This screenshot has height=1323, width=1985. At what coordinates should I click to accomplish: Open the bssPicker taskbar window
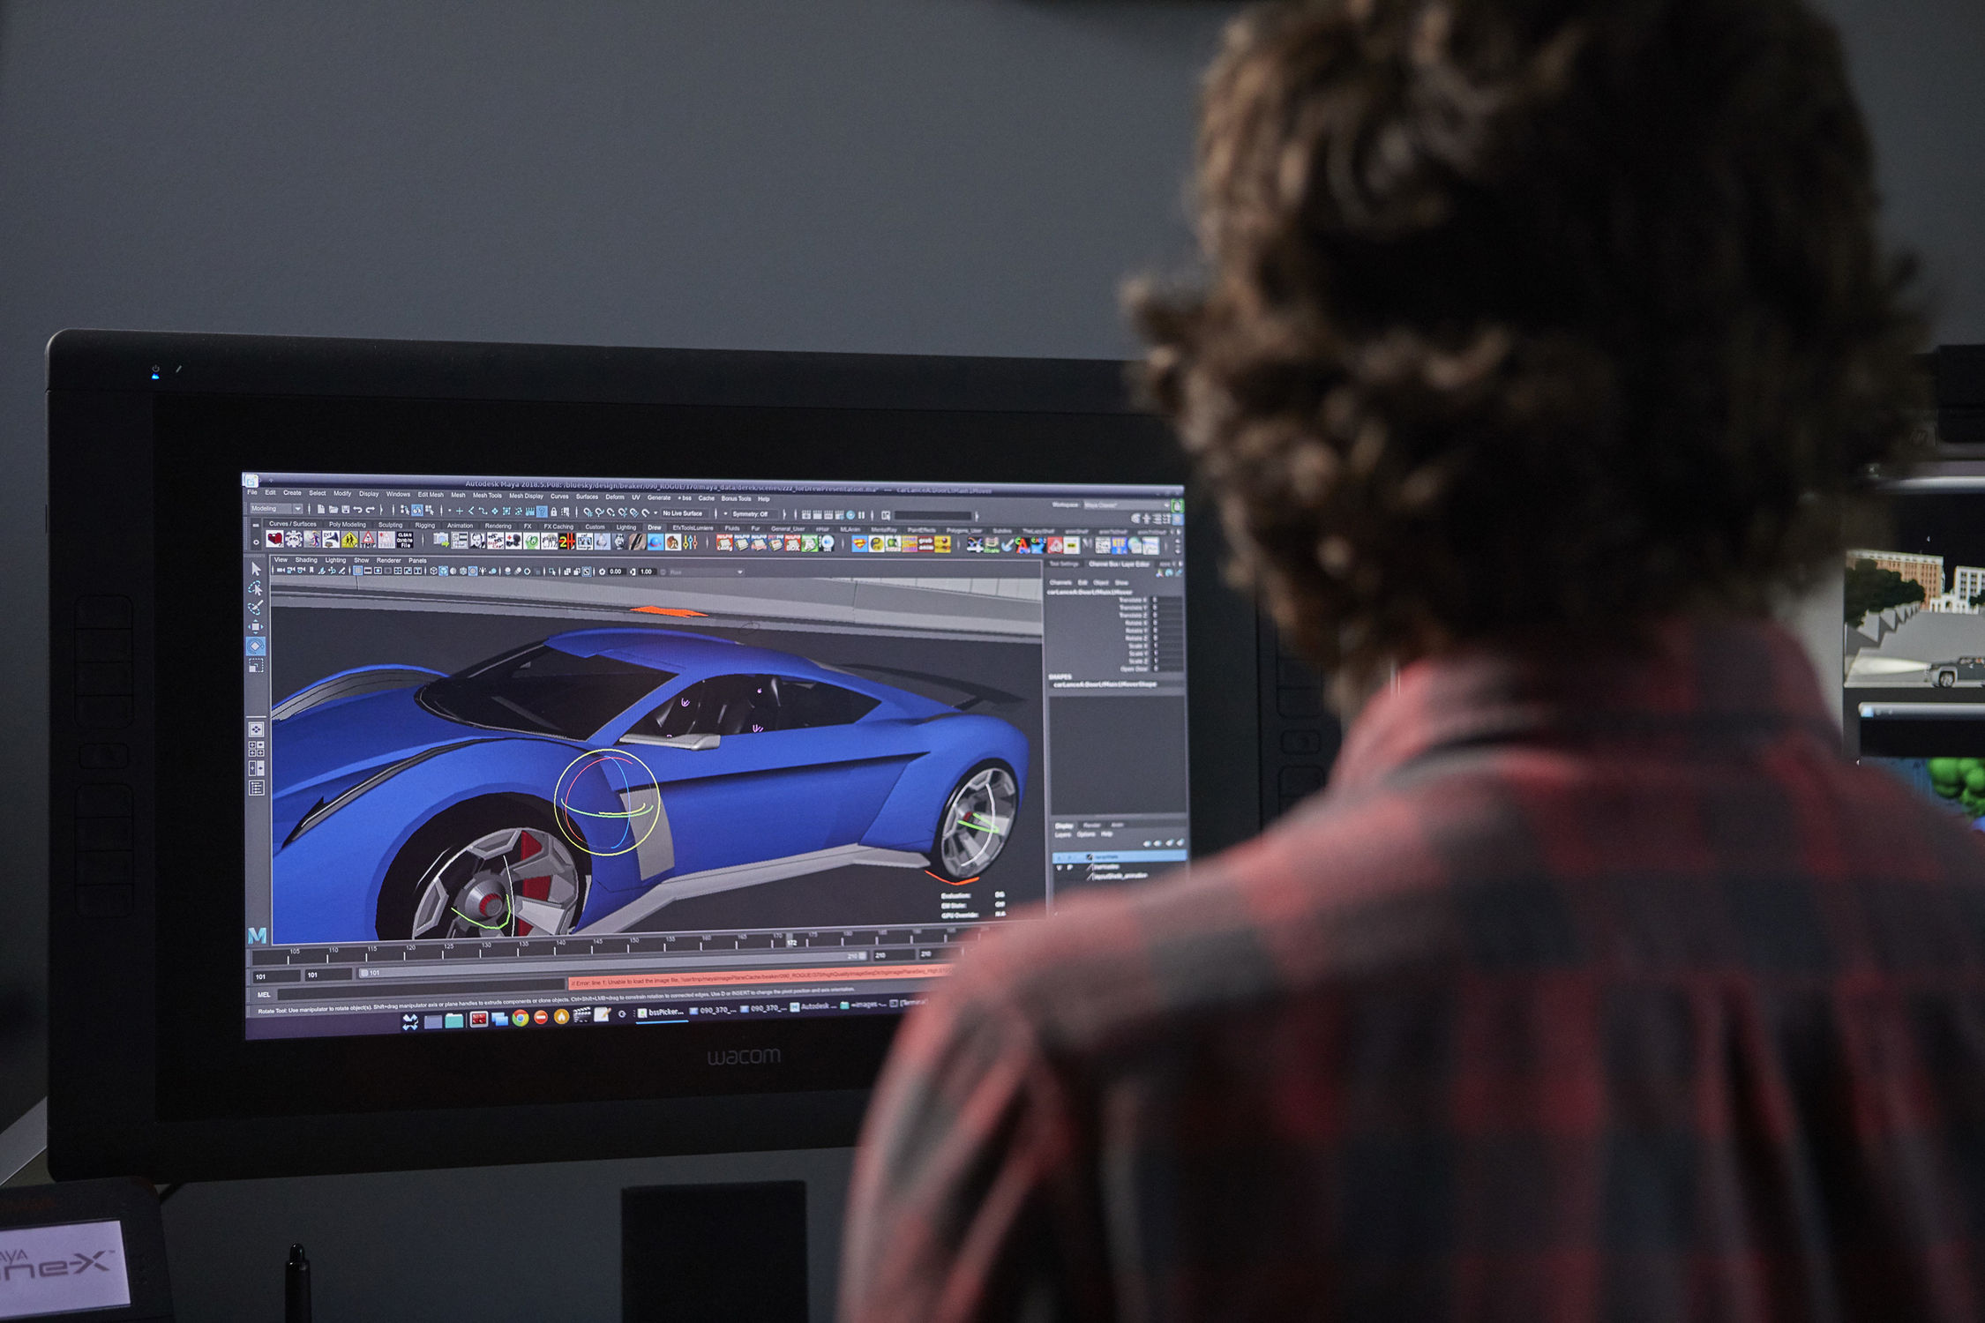click(662, 1013)
